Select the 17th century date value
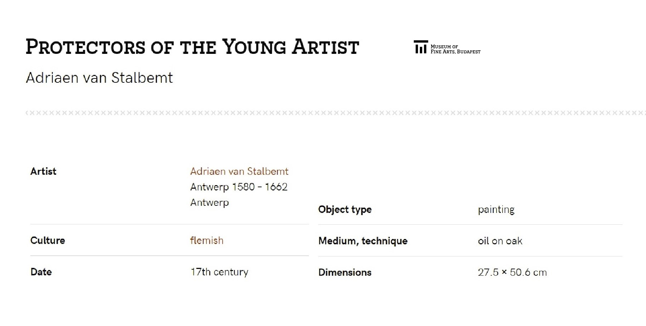This screenshot has height=326, width=646. (219, 272)
